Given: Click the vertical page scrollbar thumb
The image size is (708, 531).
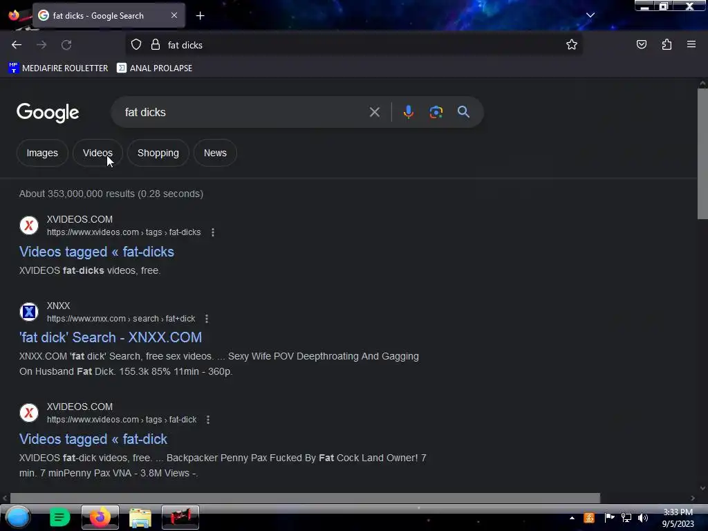Looking at the screenshot, I should pos(702,153).
